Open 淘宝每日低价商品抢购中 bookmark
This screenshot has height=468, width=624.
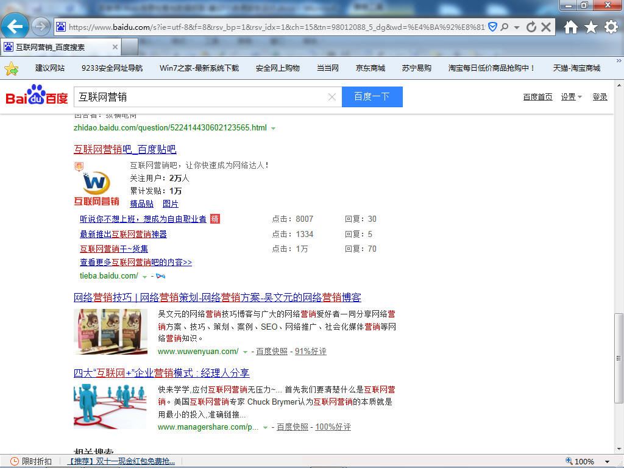(492, 68)
